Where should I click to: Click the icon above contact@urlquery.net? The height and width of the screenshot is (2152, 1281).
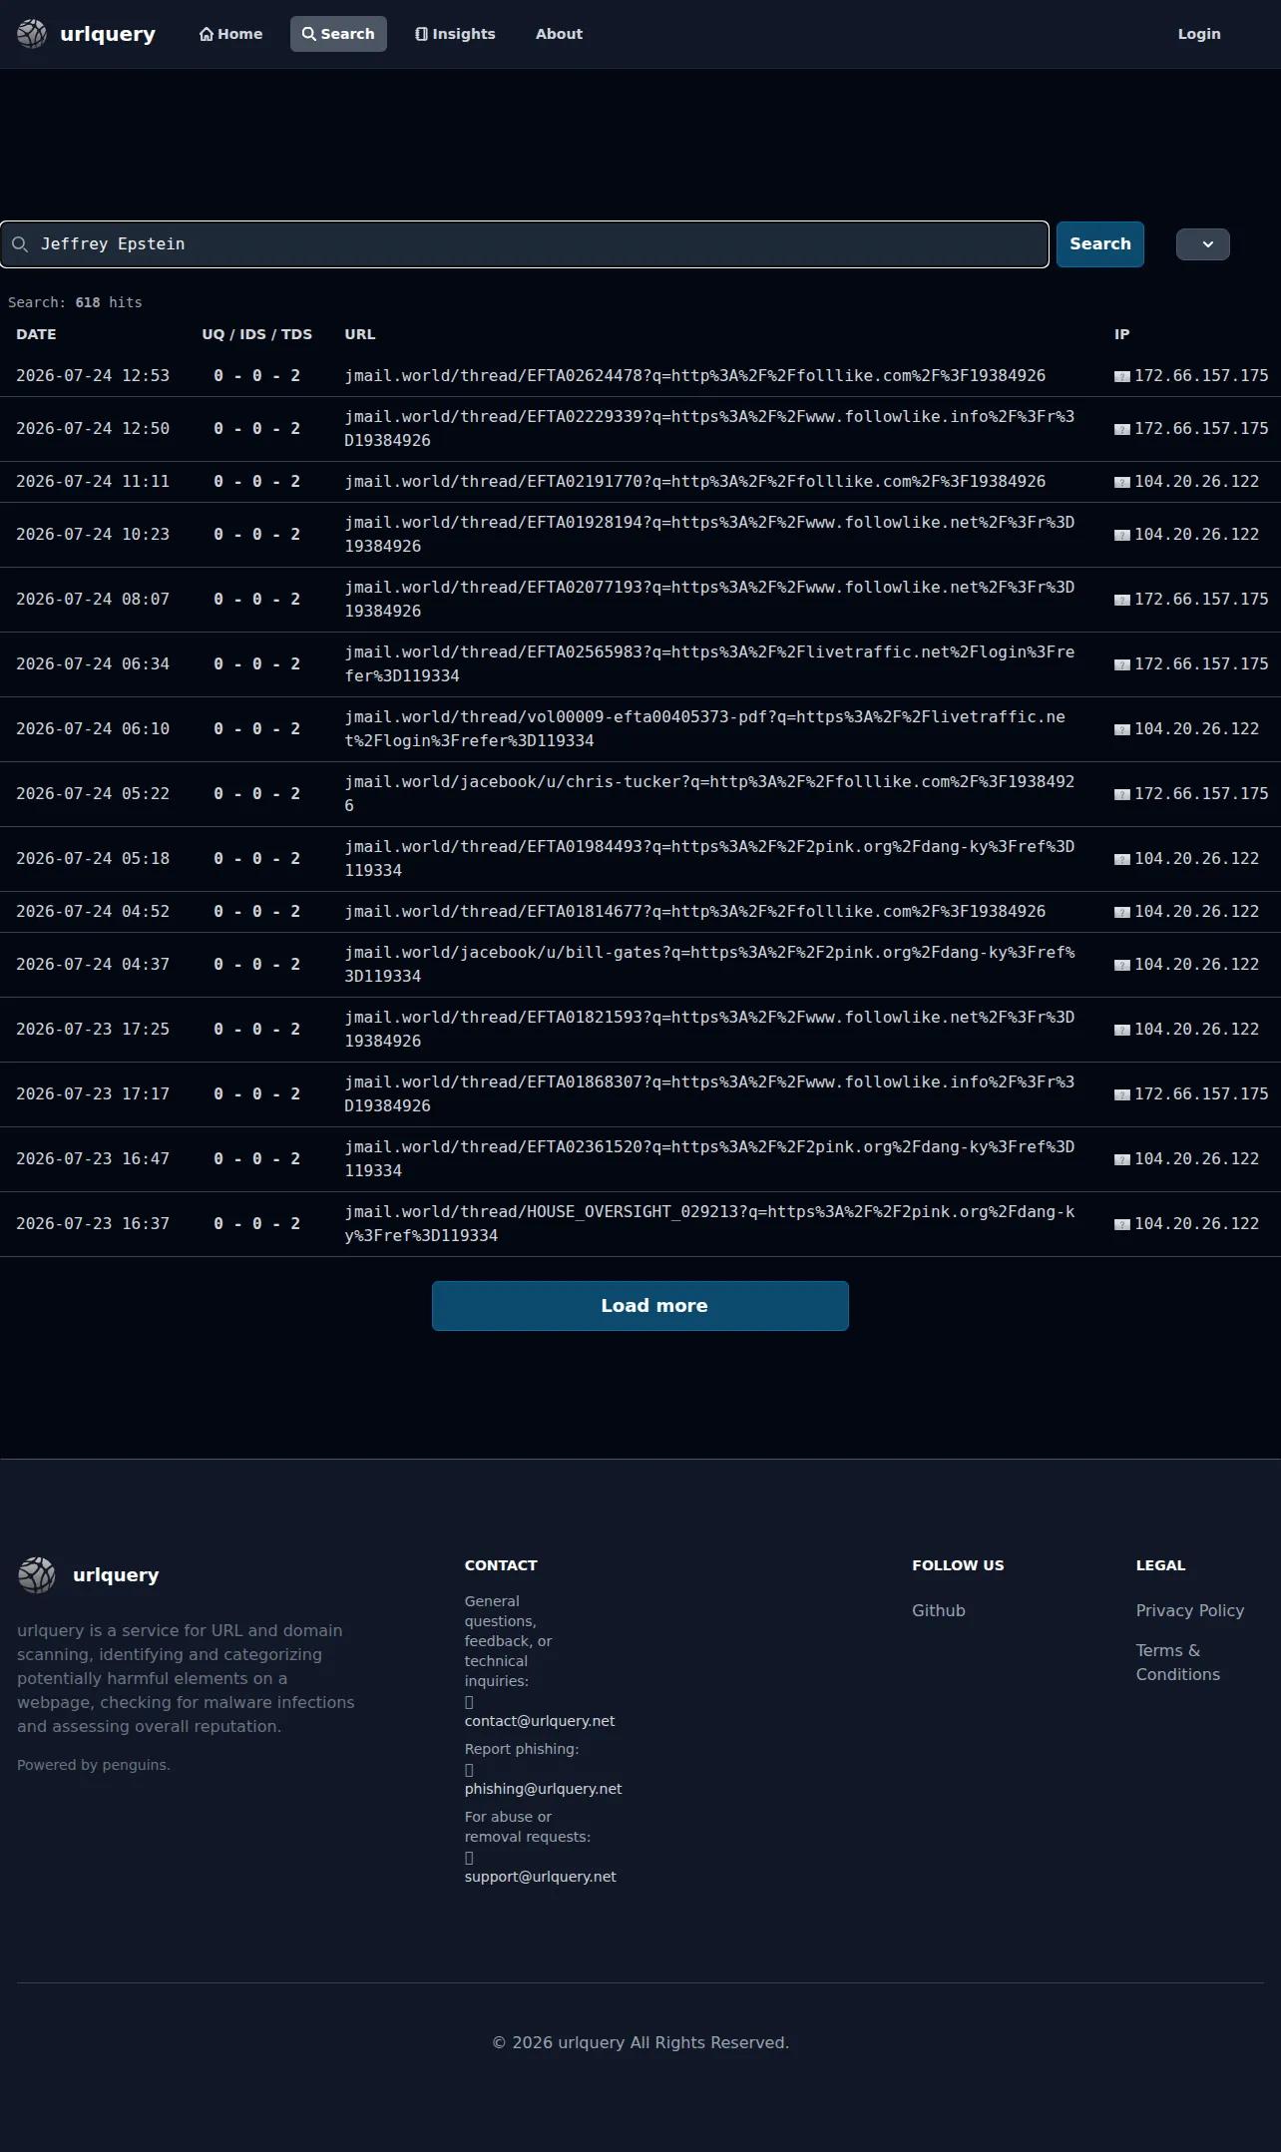(469, 1702)
